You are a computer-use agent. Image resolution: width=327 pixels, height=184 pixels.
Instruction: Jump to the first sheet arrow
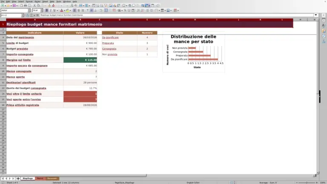click(3, 178)
